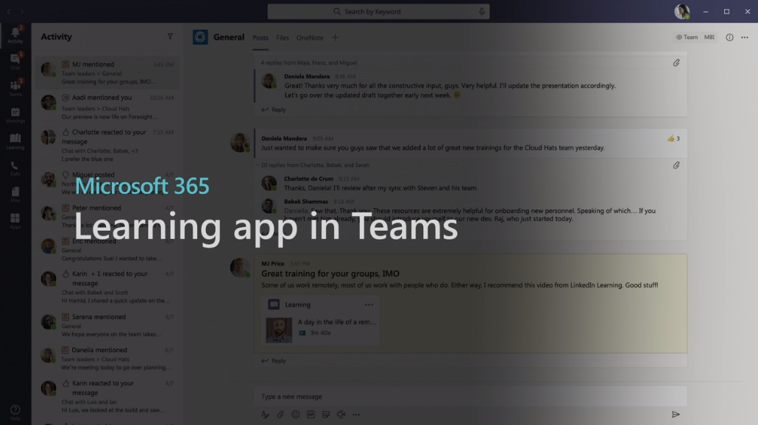Send the message with the arrow icon

coord(676,415)
